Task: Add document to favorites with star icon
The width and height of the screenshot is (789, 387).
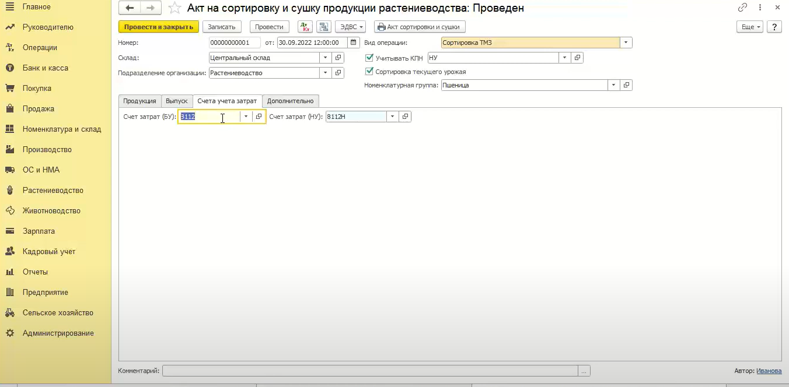Action: [174, 8]
